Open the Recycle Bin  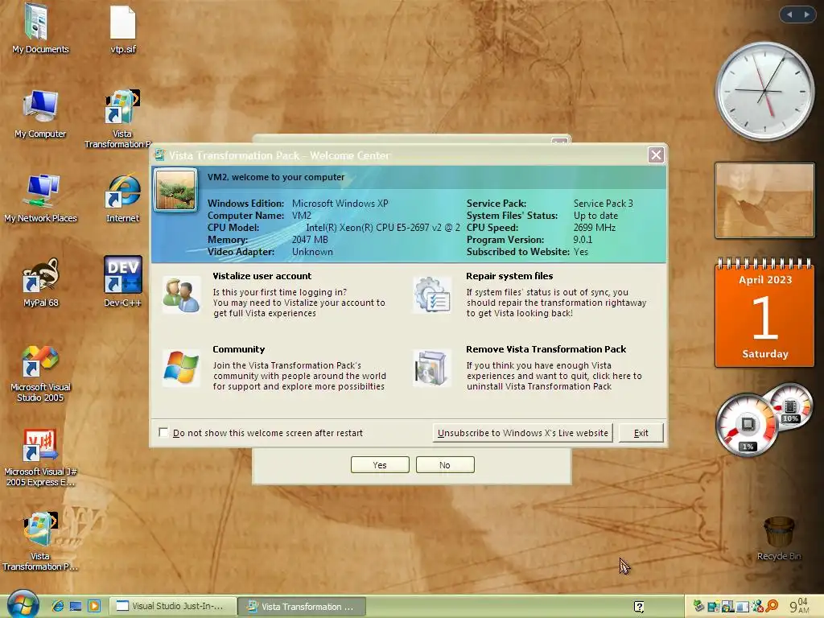point(779,532)
